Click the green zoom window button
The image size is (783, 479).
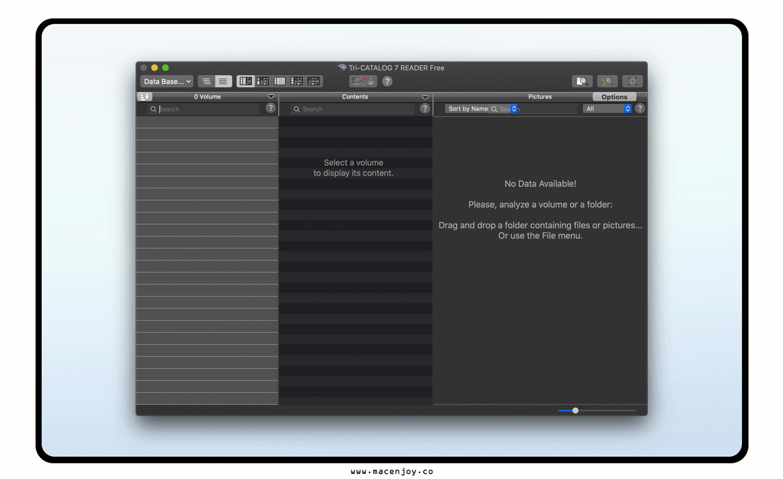tap(165, 68)
